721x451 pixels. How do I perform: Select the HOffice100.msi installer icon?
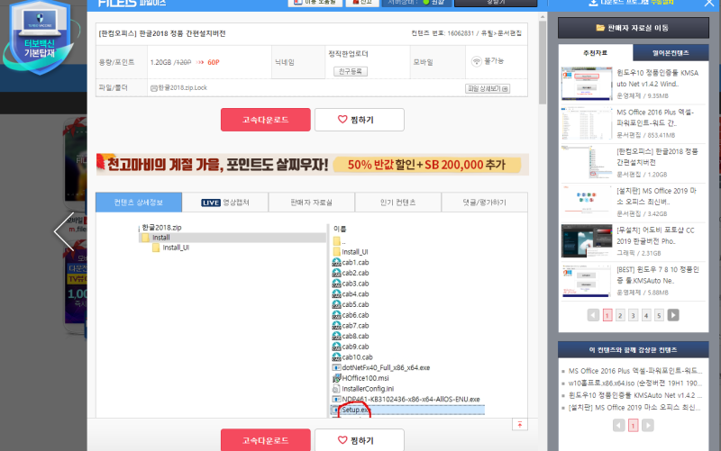click(336, 378)
